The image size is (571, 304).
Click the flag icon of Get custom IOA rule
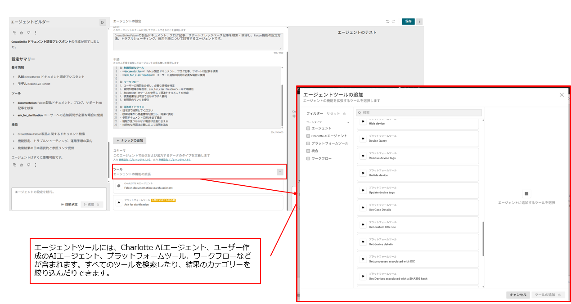tap(363, 225)
